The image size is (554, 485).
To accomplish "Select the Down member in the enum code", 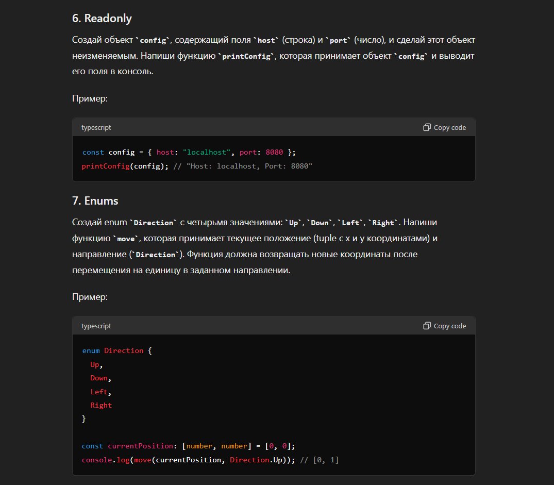I will (x=99, y=378).
